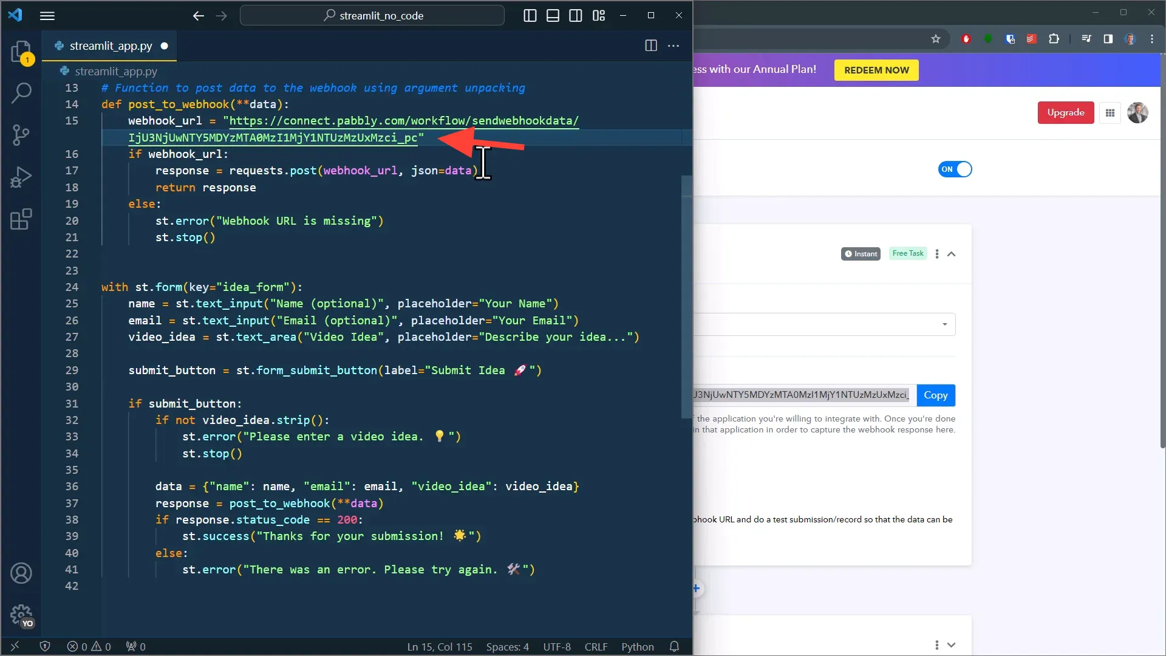Turn off the ON workflow toggle
The image size is (1166, 656).
[954, 169]
